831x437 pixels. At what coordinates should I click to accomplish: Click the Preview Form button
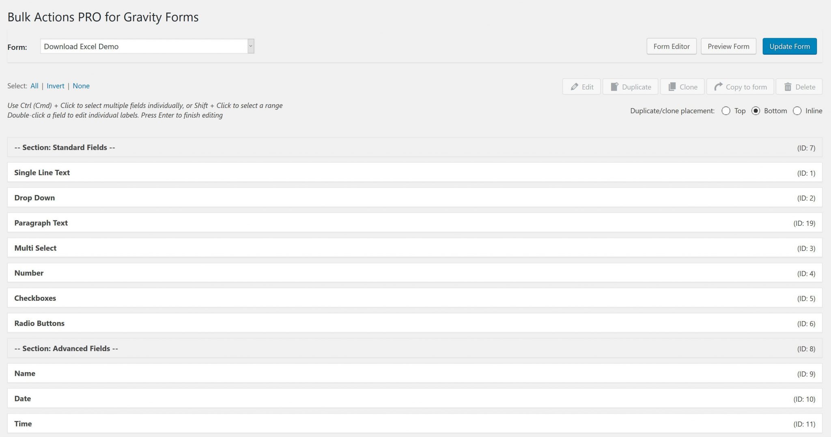click(x=728, y=46)
